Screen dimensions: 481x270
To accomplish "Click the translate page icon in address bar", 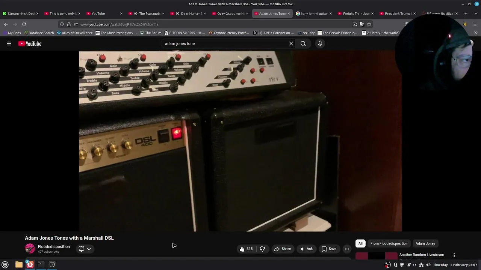I will [362, 24].
